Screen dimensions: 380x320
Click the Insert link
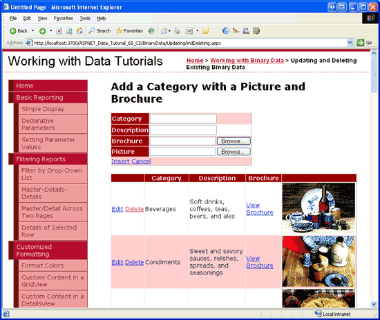pos(120,161)
